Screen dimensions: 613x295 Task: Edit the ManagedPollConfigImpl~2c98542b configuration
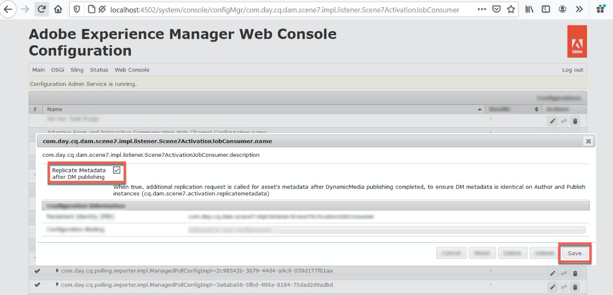click(552, 273)
